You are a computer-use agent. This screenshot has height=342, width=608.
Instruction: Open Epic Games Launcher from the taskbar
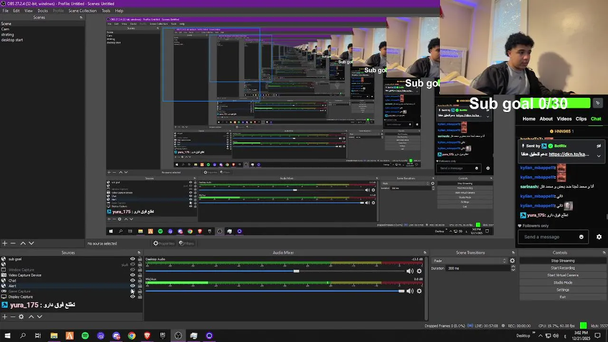click(162, 336)
